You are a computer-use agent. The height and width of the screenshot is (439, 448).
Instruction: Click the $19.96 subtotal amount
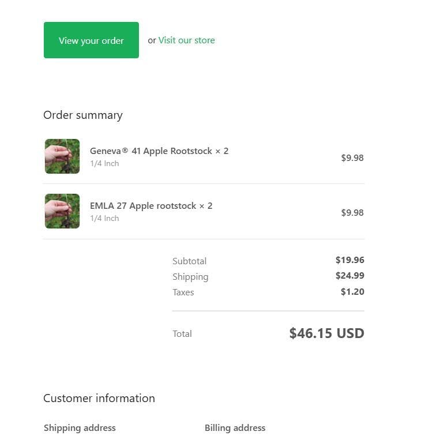pos(349,260)
